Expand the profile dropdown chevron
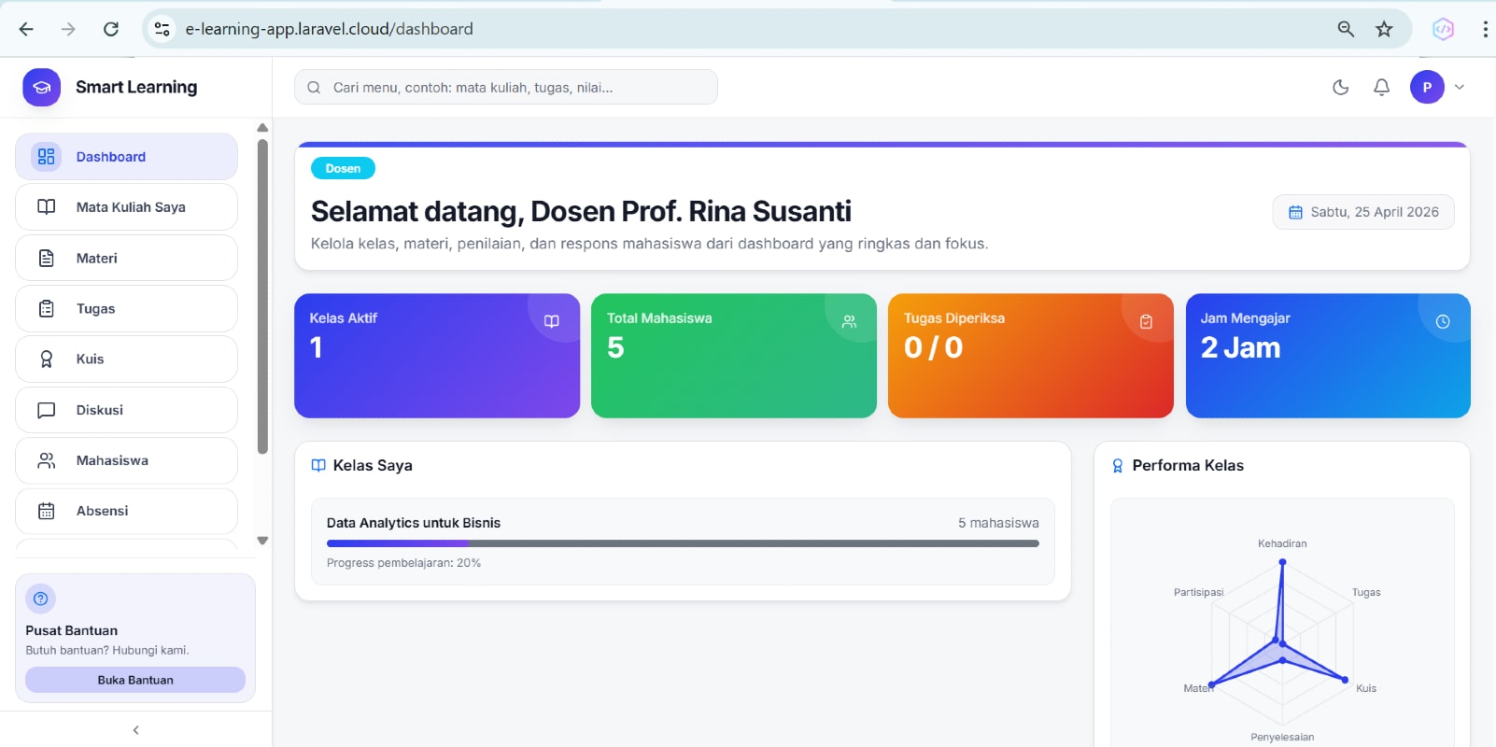 tap(1460, 87)
